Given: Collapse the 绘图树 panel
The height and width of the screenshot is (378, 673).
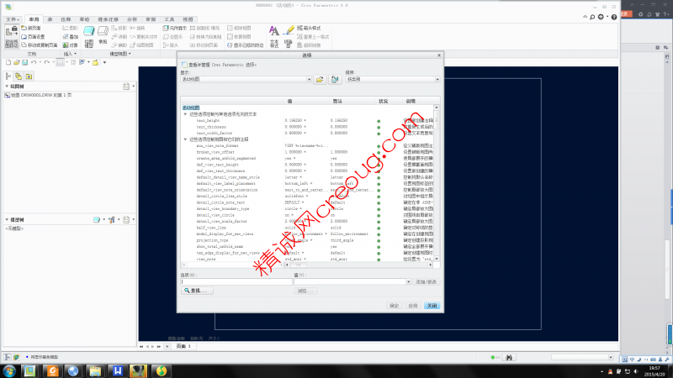Looking at the screenshot, I should click(x=7, y=87).
